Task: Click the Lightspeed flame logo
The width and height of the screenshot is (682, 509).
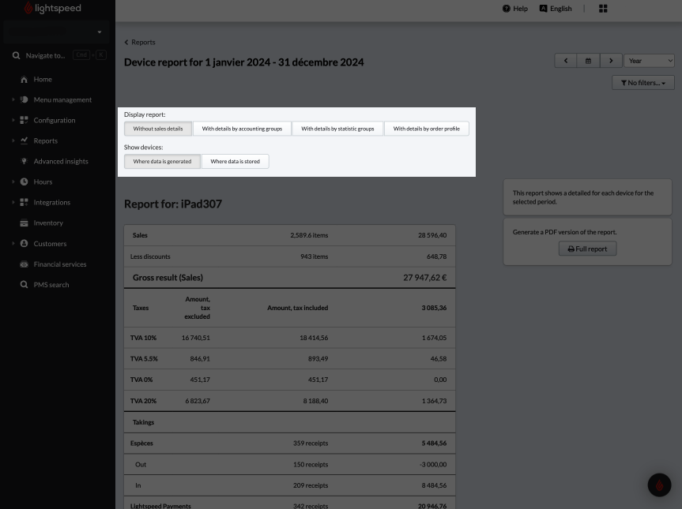Action: point(28,8)
